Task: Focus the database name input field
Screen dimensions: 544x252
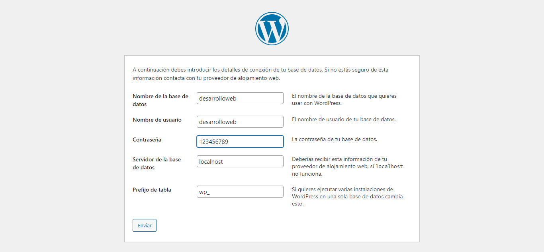Action: [x=240, y=98]
